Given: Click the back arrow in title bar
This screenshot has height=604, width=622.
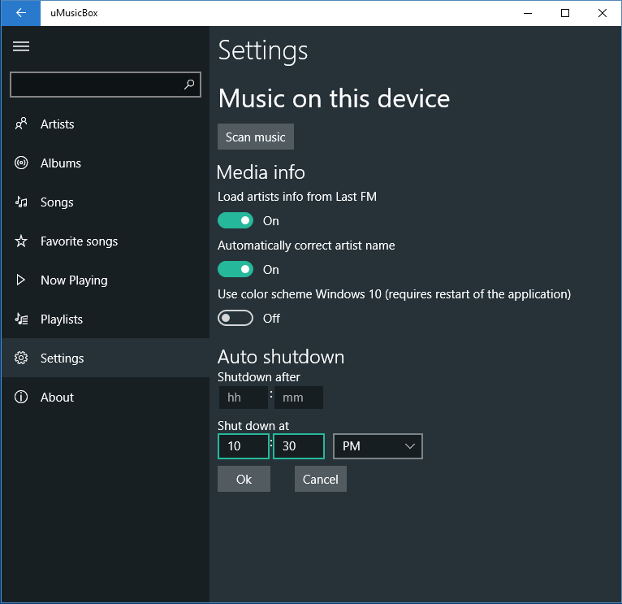Looking at the screenshot, I should click(x=21, y=13).
